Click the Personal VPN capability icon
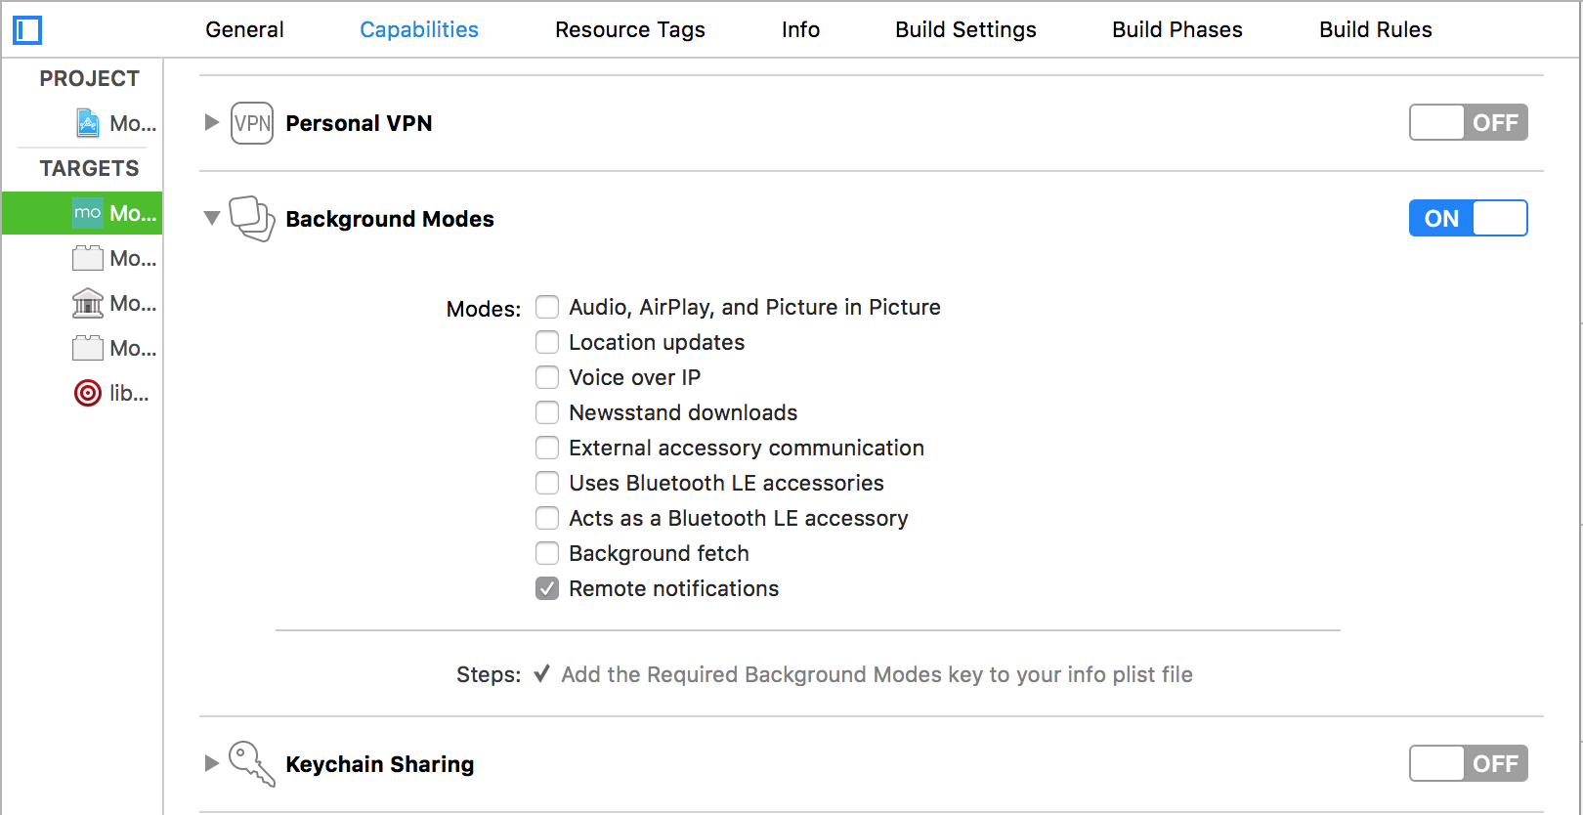 pos(252,123)
